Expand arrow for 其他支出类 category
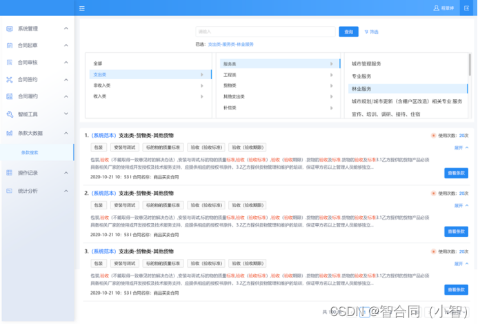This screenshot has width=478, height=325. point(331,97)
